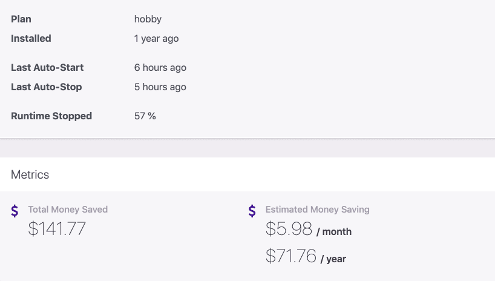Click the Installed label

click(x=31, y=38)
